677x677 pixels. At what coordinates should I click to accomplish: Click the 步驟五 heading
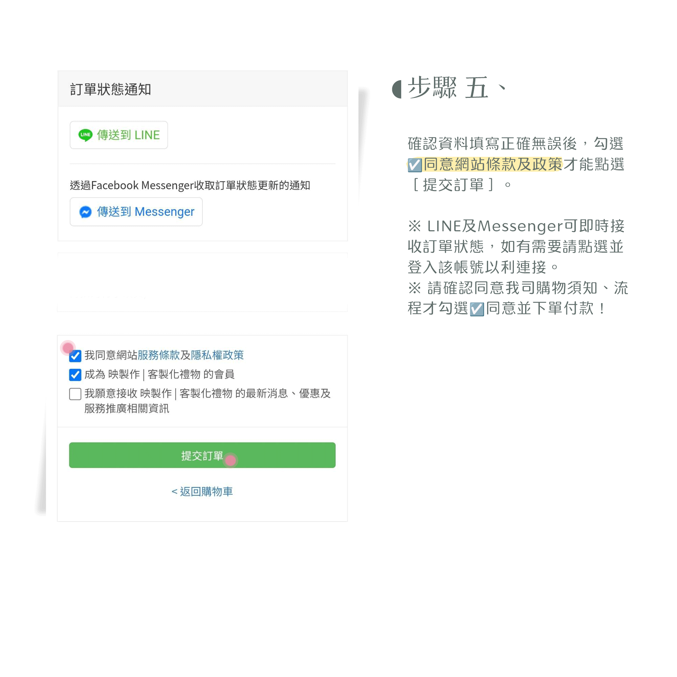pos(457,87)
